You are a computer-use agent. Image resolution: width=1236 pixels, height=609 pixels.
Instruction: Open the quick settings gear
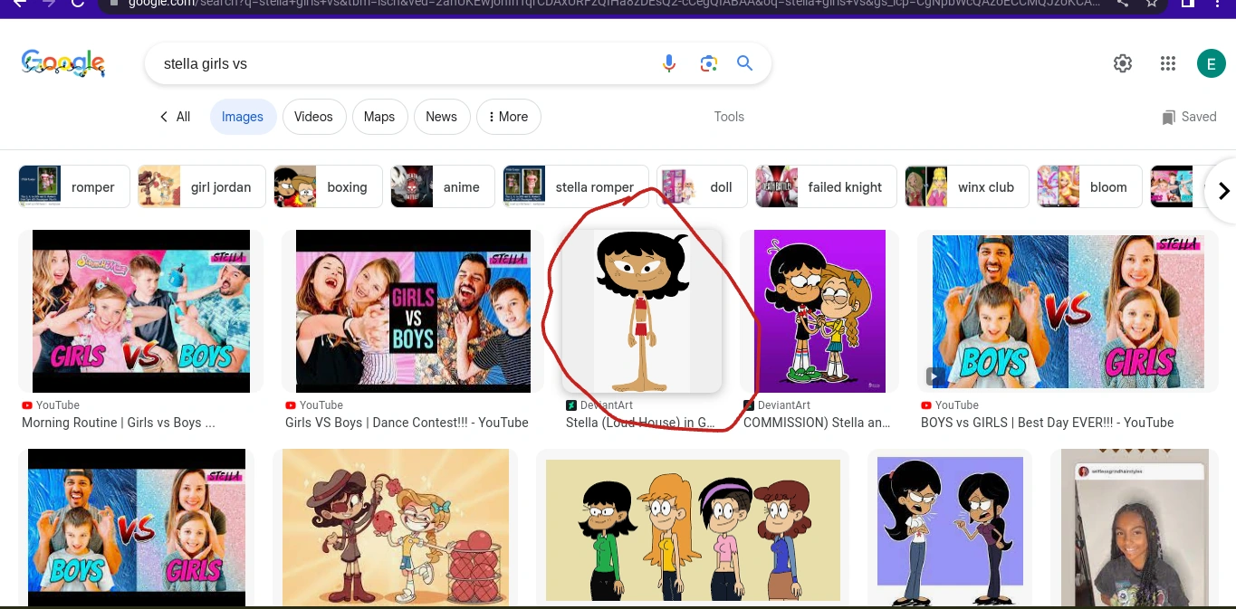(x=1122, y=63)
